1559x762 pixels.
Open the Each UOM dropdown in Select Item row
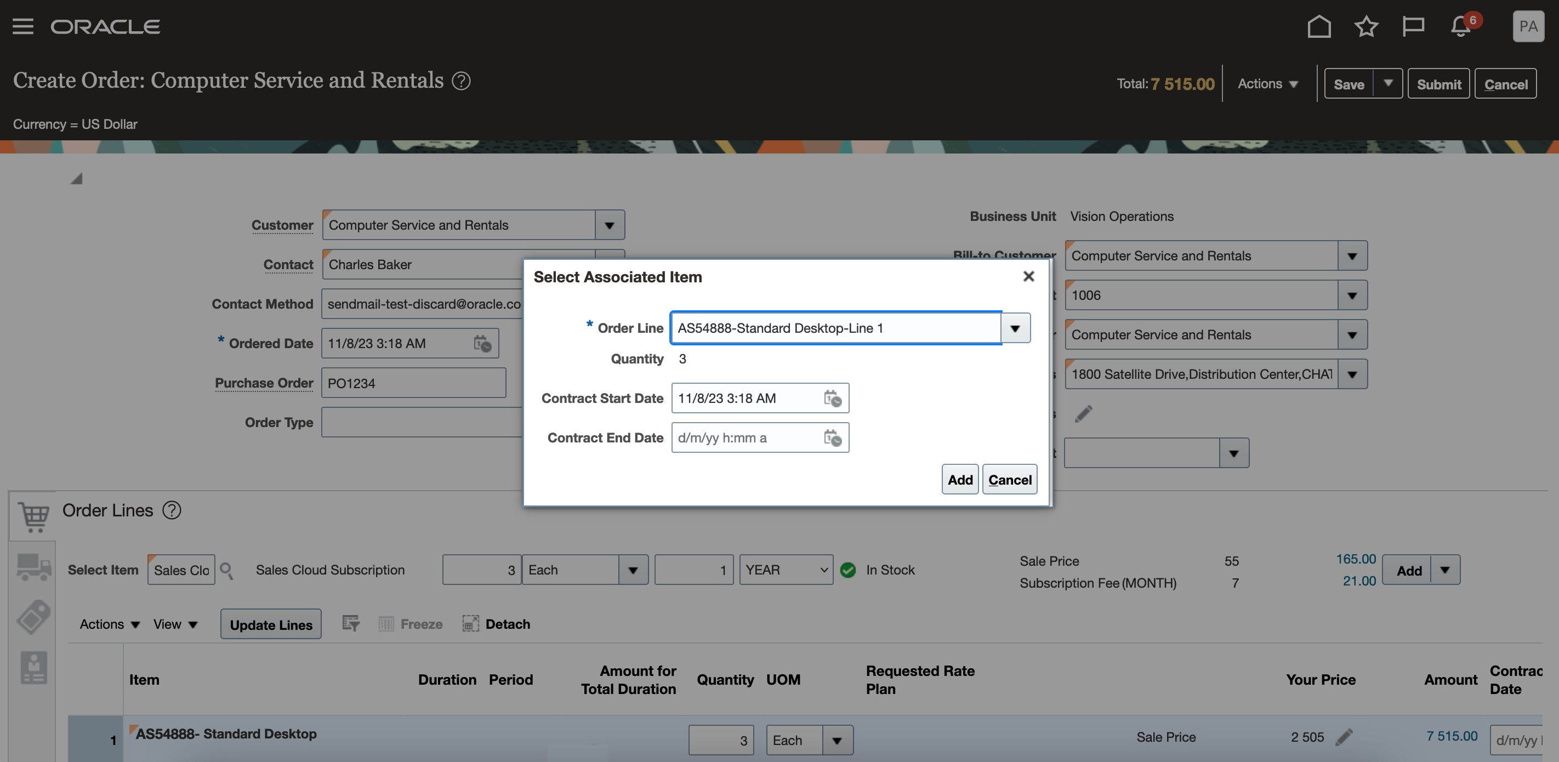pyautogui.click(x=633, y=570)
